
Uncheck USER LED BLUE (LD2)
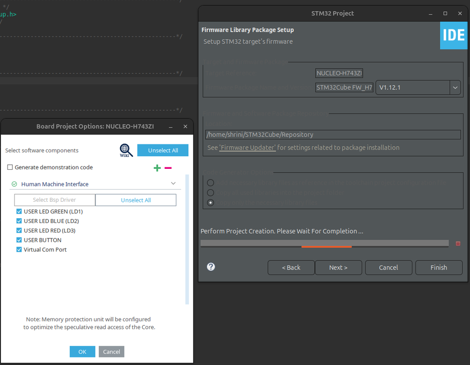pos(19,221)
